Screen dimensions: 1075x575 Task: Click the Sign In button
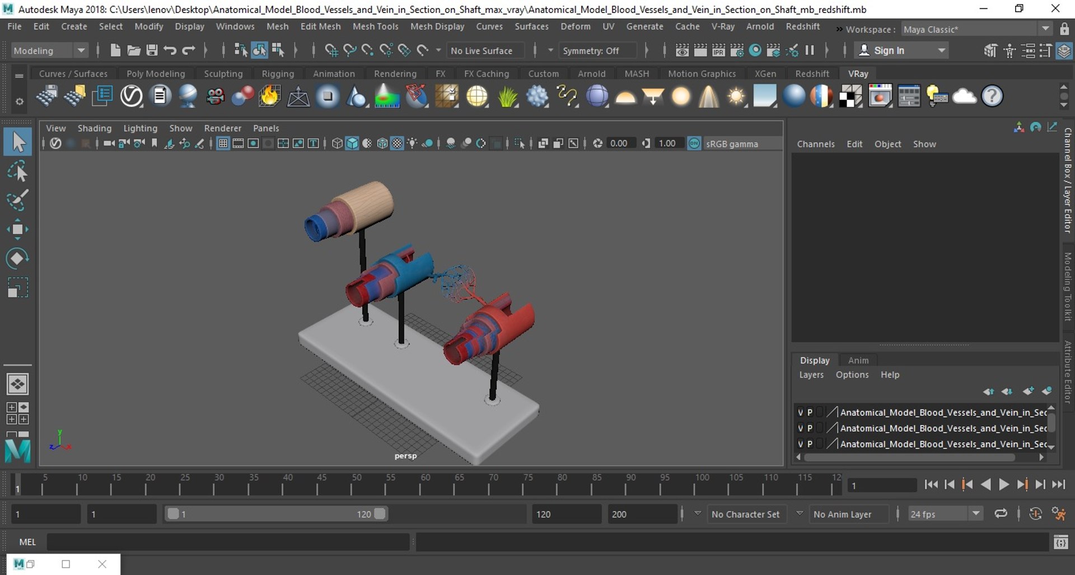click(x=889, y=50)
